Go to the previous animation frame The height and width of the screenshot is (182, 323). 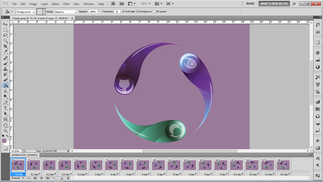35,178
